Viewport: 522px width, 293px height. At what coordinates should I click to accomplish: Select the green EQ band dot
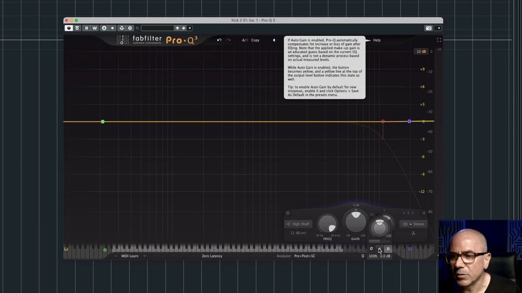(x=103, y=122)
